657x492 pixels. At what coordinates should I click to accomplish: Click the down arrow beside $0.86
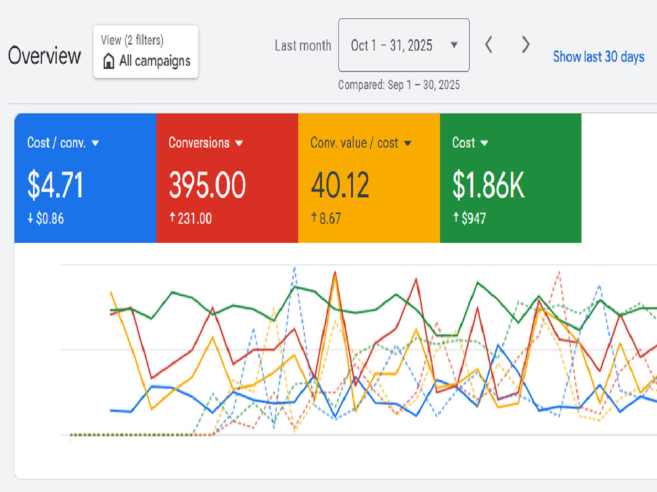(x=30, y=218)
